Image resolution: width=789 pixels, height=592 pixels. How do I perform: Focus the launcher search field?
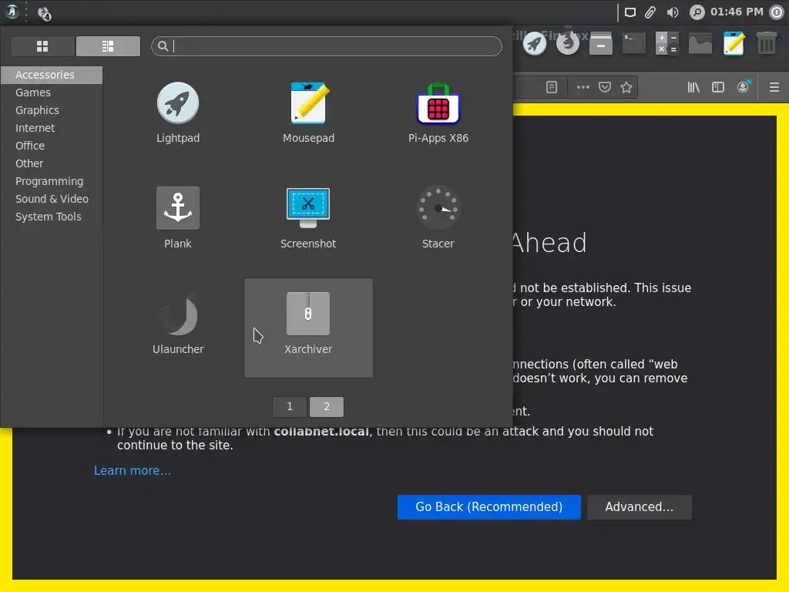pyautogui.click(x=327, y=46)
